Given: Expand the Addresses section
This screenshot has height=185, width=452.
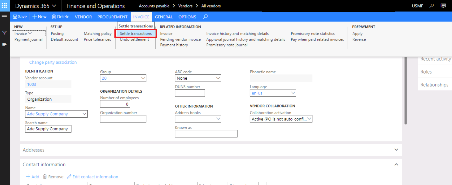Looking at the screenshot, I should click(x=396, y=150).
